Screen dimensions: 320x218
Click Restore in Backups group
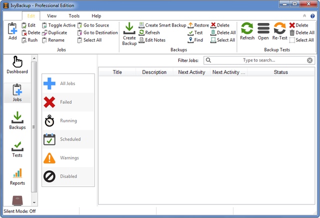pos(198,25)
